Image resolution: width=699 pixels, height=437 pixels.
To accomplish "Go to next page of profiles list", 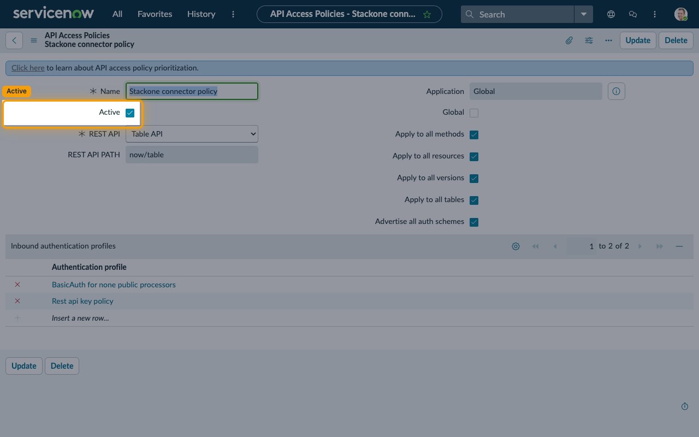I will pos(640,246).
